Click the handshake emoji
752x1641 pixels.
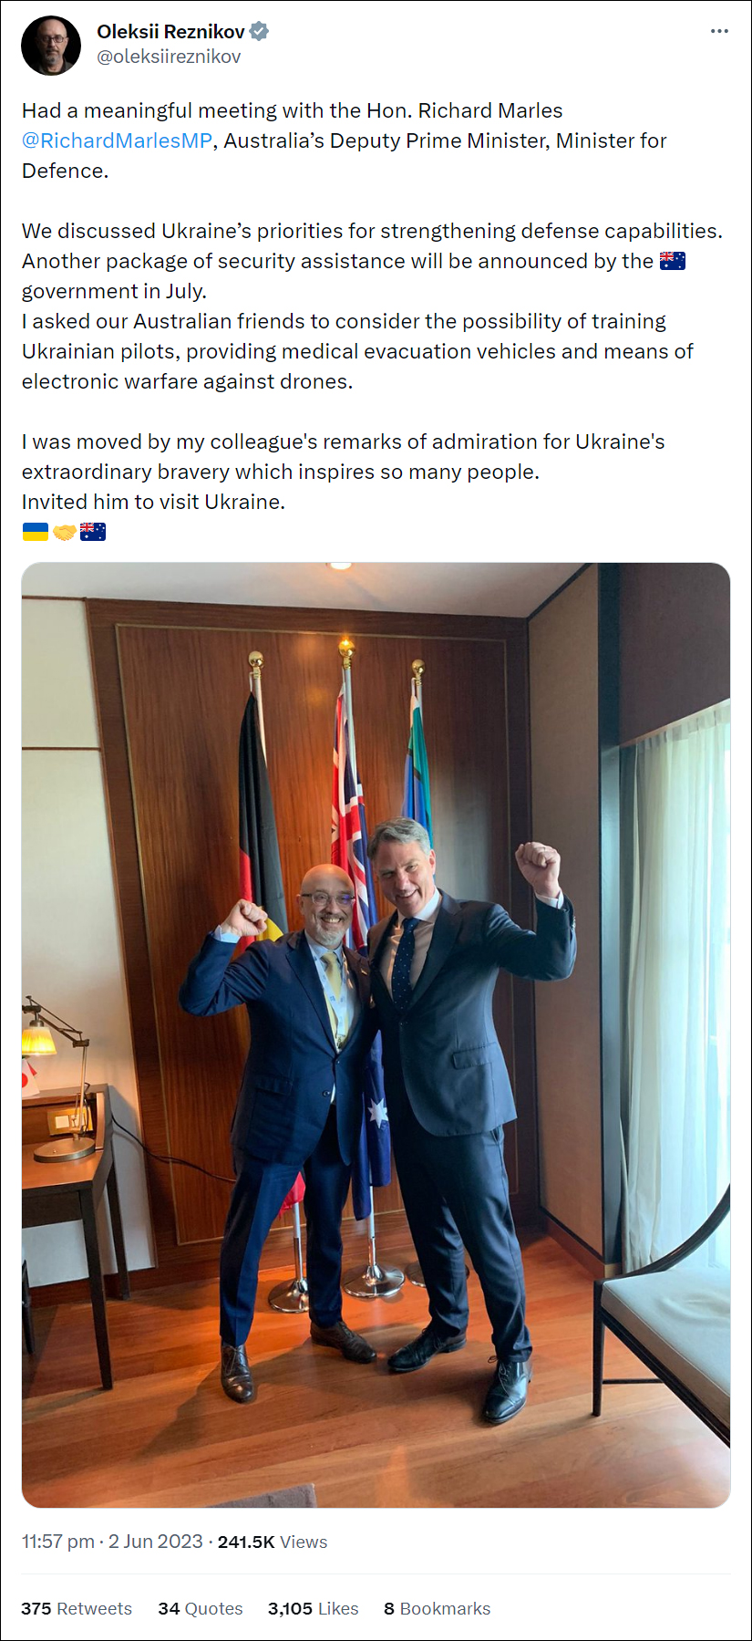(65, 532)
